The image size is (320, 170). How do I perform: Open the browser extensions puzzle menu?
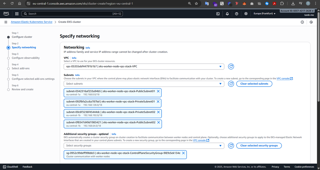(282, 3)
